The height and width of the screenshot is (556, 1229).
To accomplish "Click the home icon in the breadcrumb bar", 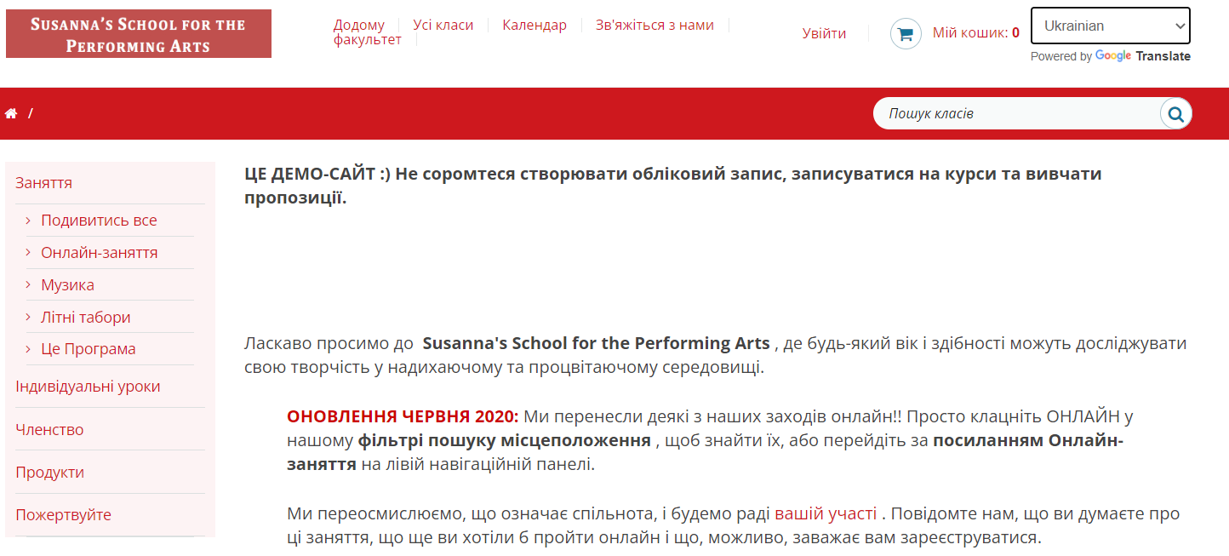I will (11, 113).
